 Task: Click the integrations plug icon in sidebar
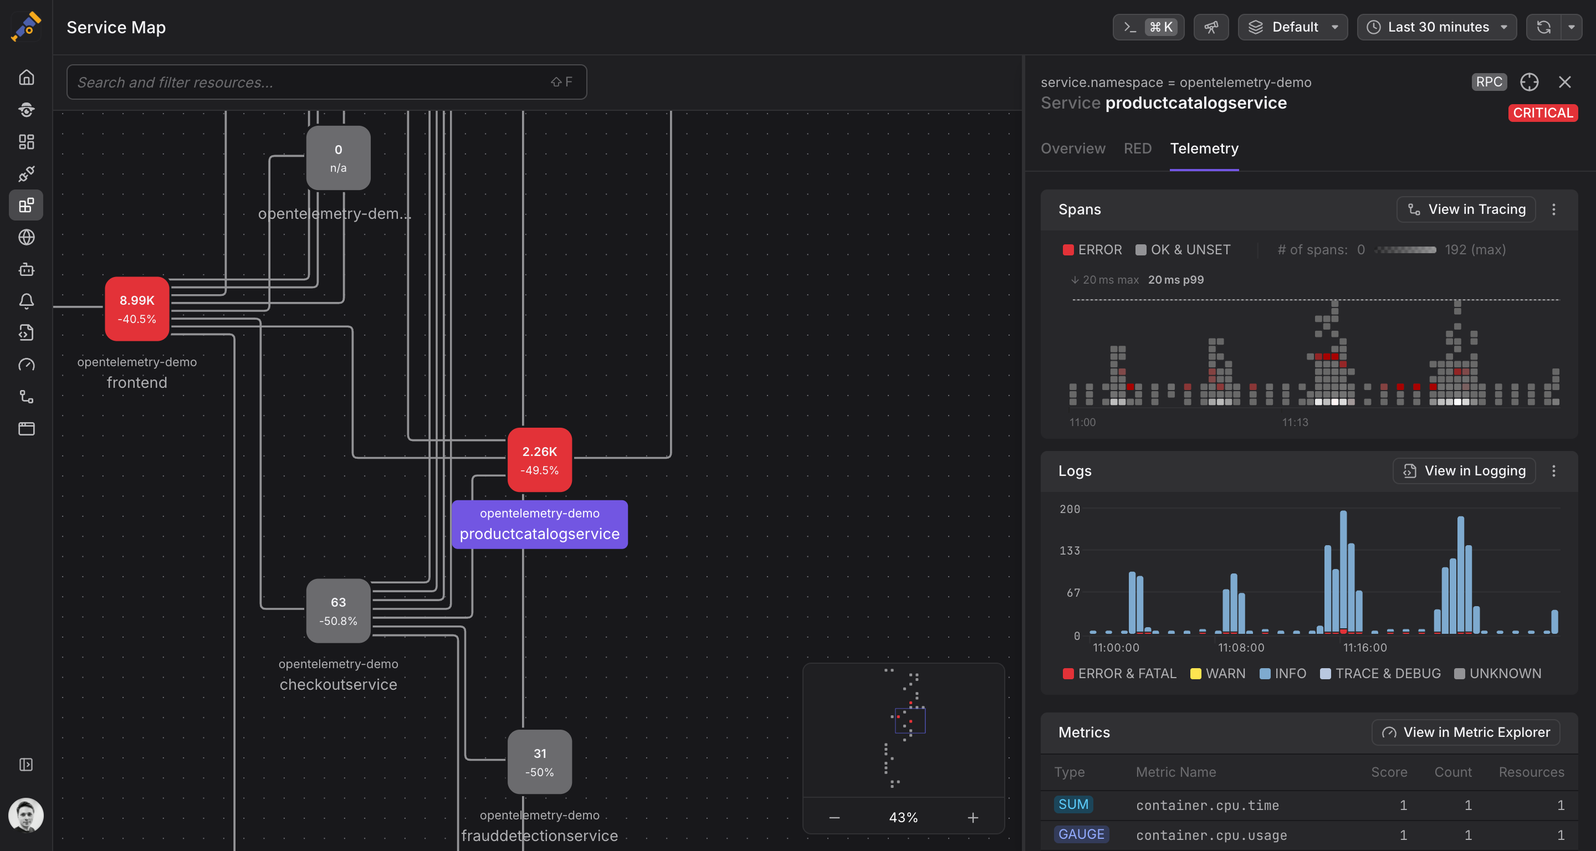[x=26, y=173]
